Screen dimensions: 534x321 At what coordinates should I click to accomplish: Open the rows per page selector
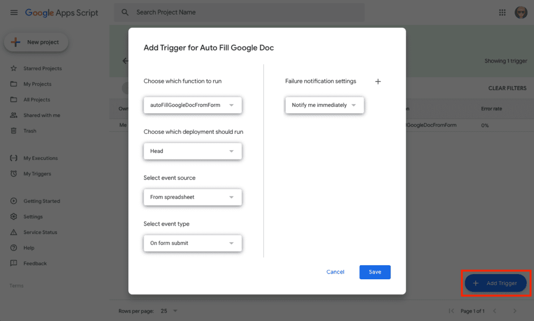[x=169, y=310]
